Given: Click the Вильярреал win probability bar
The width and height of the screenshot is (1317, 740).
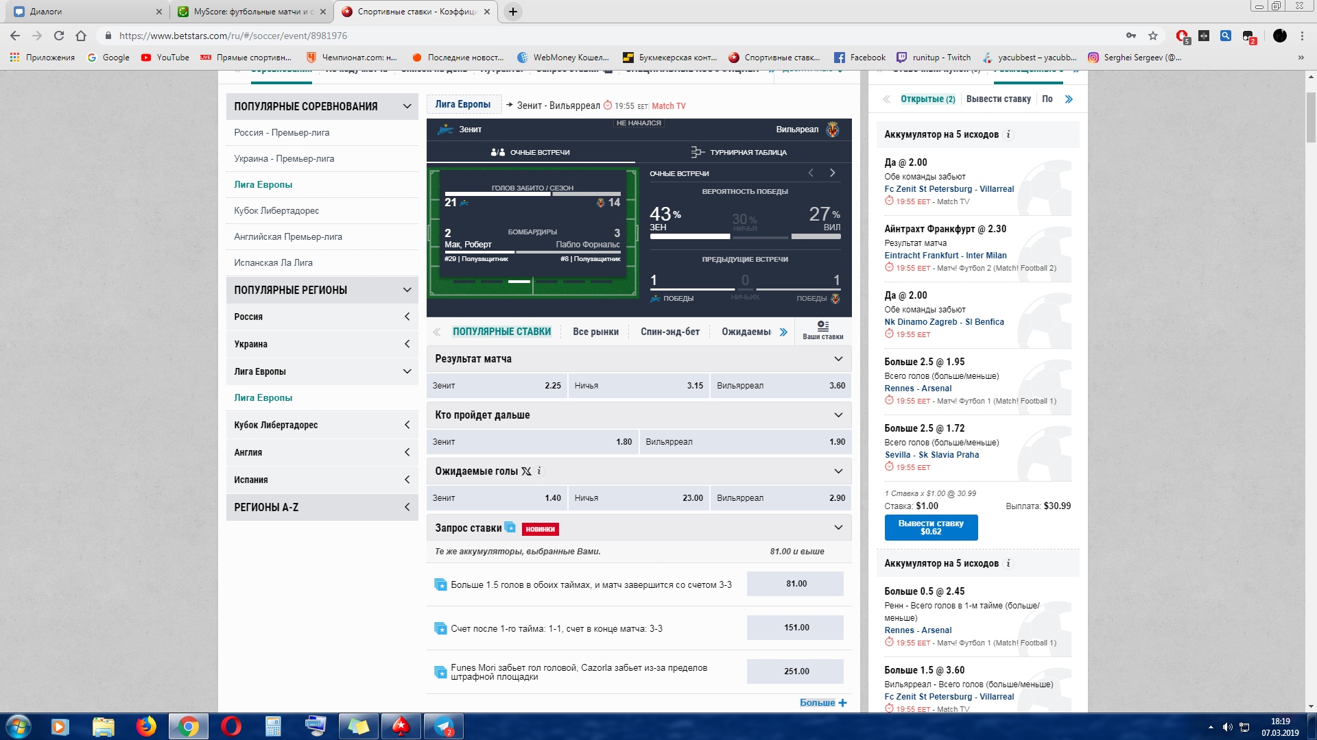Looking at the screenshot, I should tap(816, 236).
